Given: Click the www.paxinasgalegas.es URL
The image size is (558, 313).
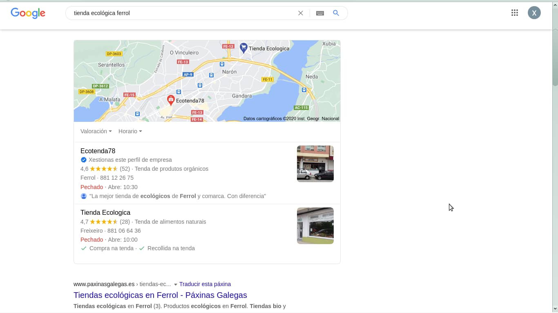Looking at the screenshot, I should 104,284.
